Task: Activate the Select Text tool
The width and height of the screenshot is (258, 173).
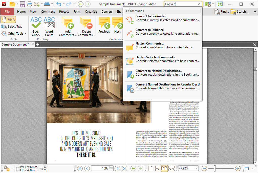Action: 12,27
